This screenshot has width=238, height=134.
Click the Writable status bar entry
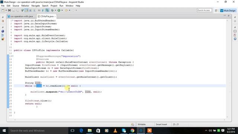(x=141, y=124)
